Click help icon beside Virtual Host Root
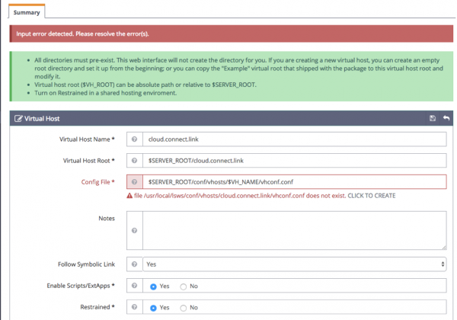 click(x=134, y=161)
